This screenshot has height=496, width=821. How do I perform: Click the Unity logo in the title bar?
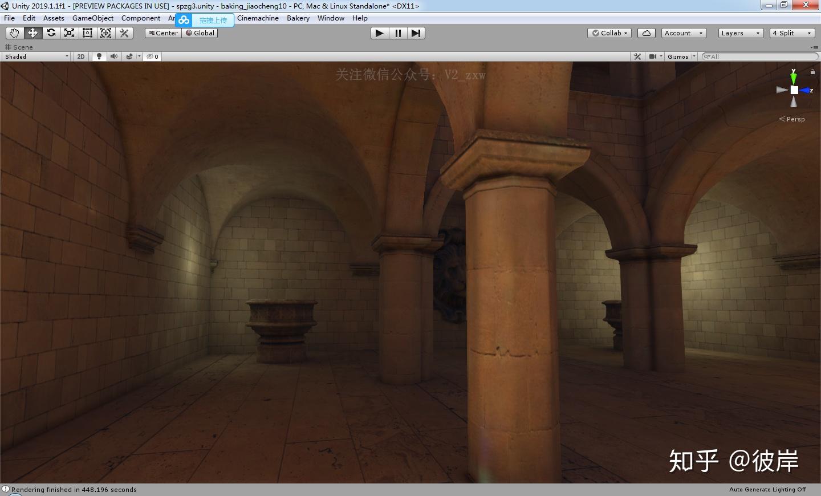5,6
